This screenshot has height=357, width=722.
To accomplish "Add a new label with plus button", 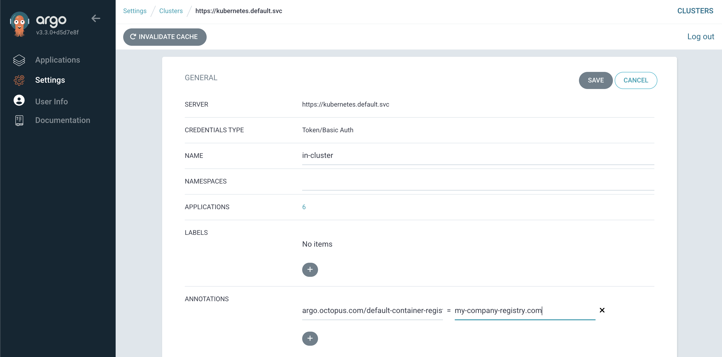I will [x=310, y=270].
